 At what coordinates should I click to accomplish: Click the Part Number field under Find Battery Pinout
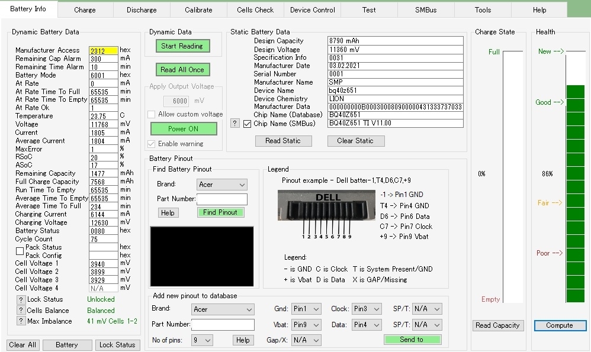tap(222, 199)
